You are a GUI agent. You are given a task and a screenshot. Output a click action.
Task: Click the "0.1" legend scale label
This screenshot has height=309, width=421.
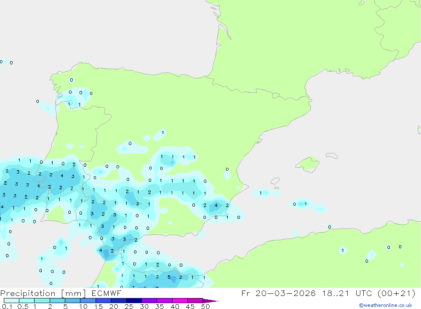tap(7, 306)
